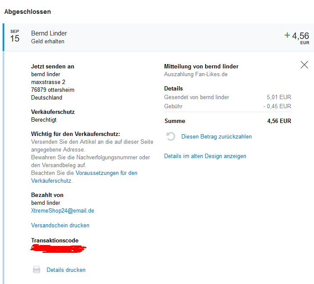Click the maxstrasse 2 address line

click(x=48, y=82)
